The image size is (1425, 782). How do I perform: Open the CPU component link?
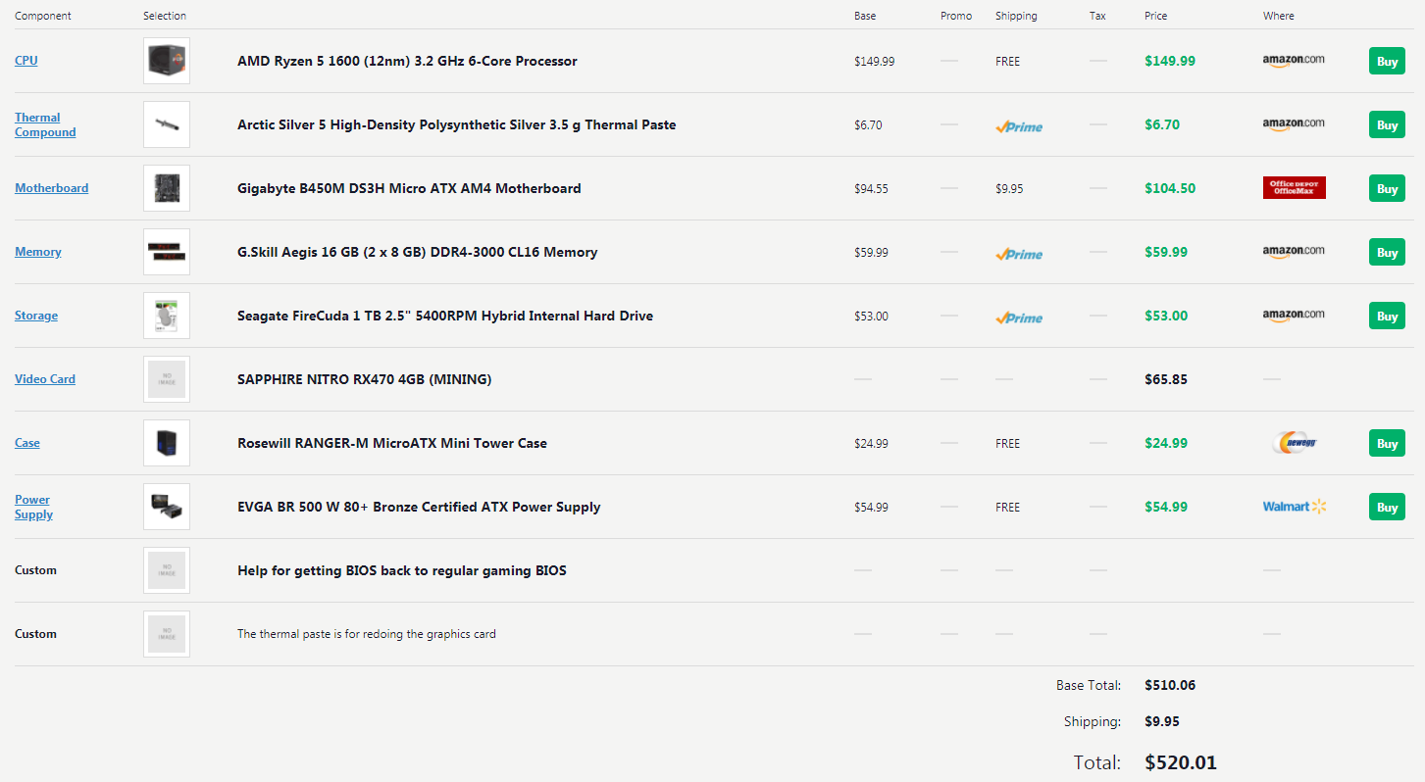(x=26, y=61)
